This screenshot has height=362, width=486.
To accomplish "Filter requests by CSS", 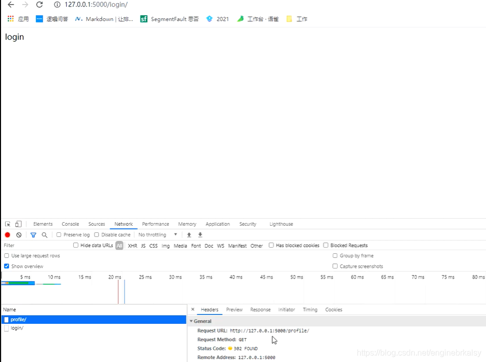I will click(153, 246).
